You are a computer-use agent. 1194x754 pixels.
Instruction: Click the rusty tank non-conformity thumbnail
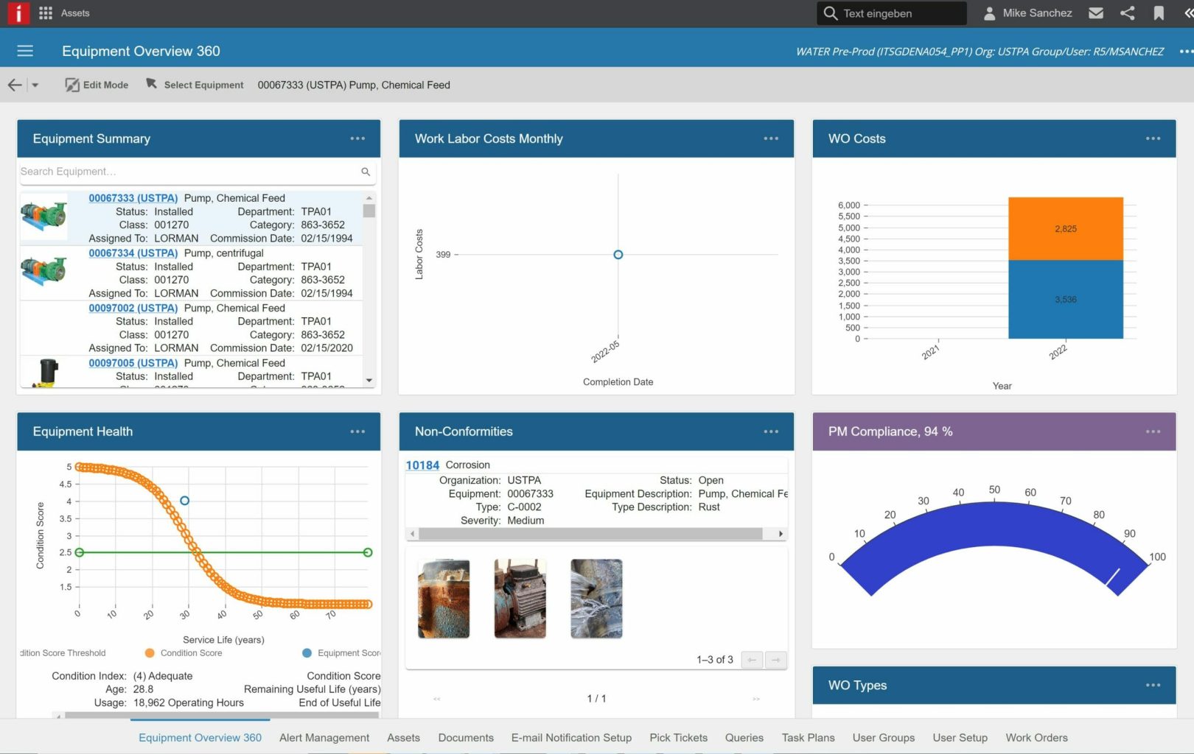(444, 599)
